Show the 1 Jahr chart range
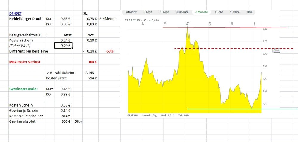The height and width of the screenshot is (142, 298). [219, 12]
